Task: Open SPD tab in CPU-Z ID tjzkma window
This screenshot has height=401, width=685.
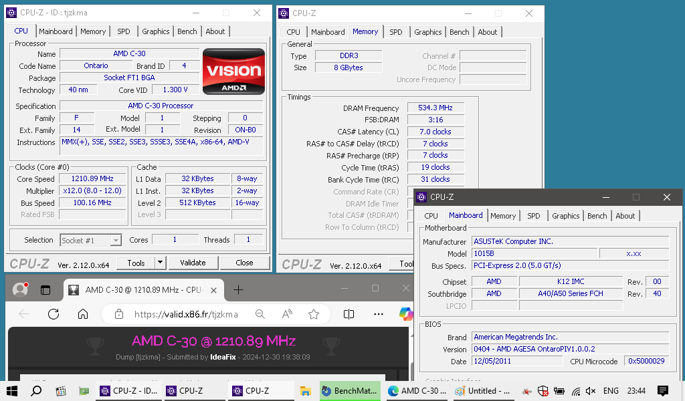Action: point(124,31)
